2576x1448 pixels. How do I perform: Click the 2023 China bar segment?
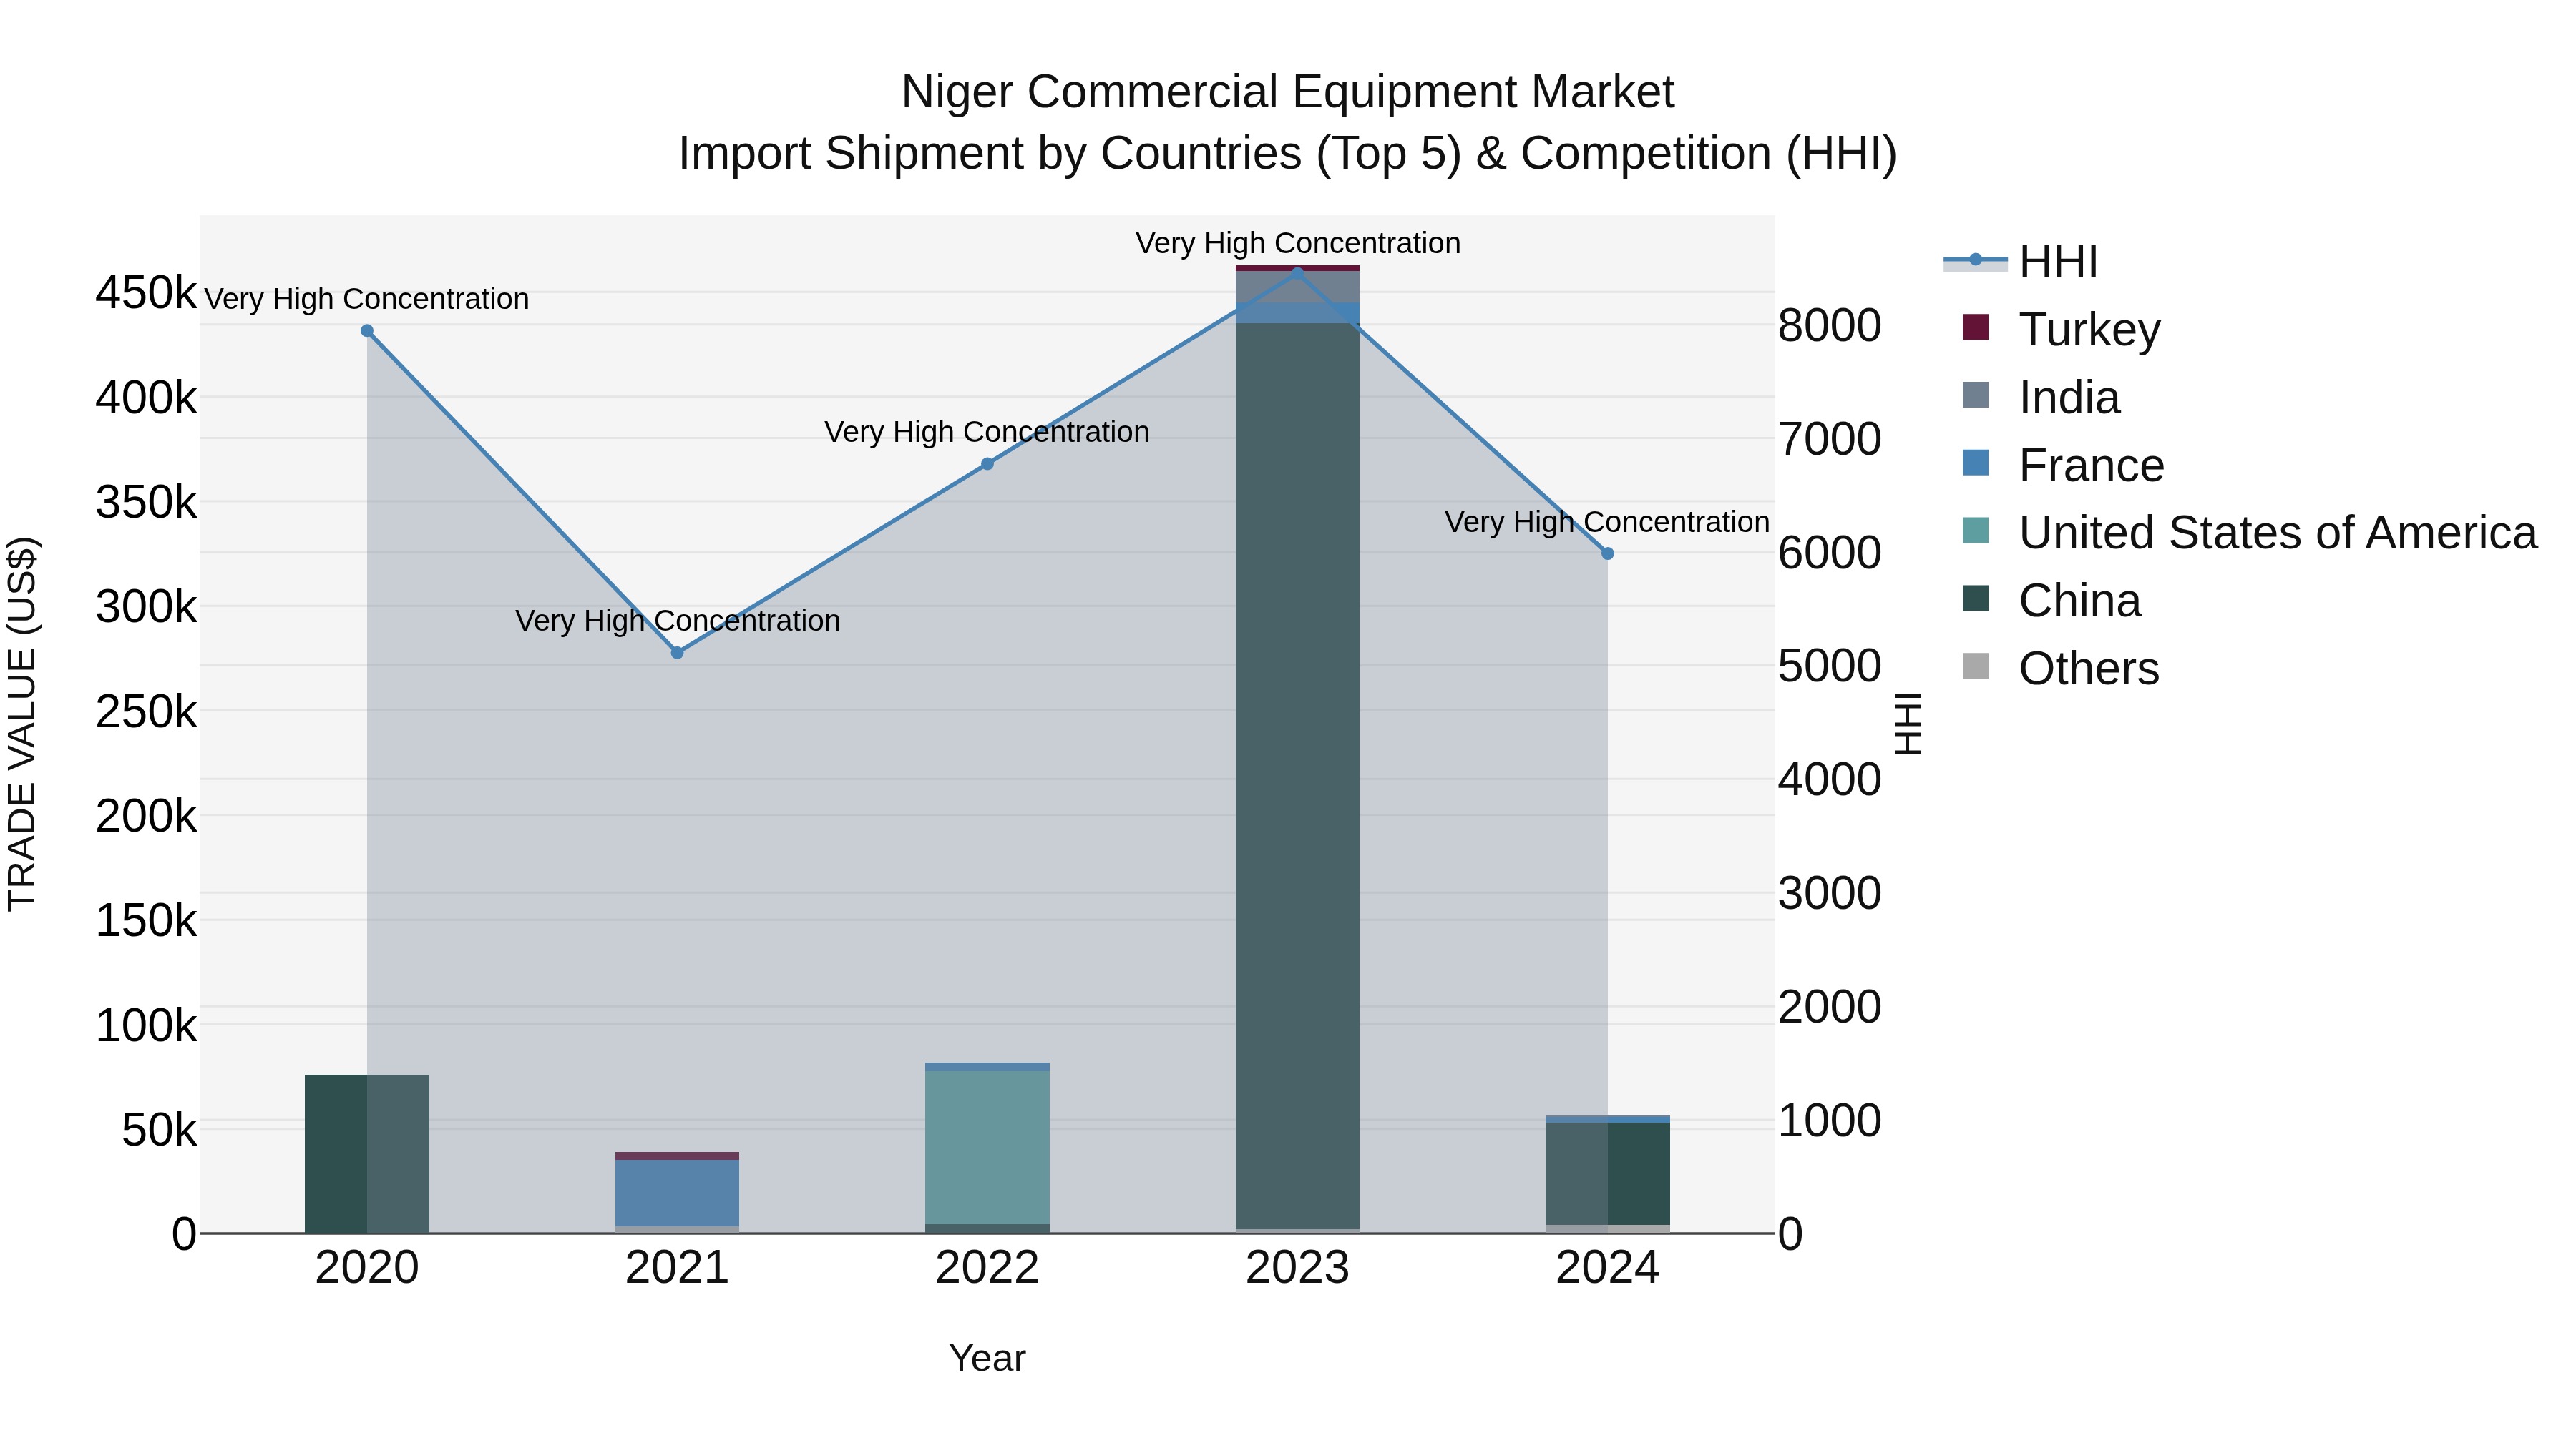pyautogui.click(x=1298, y=775)
